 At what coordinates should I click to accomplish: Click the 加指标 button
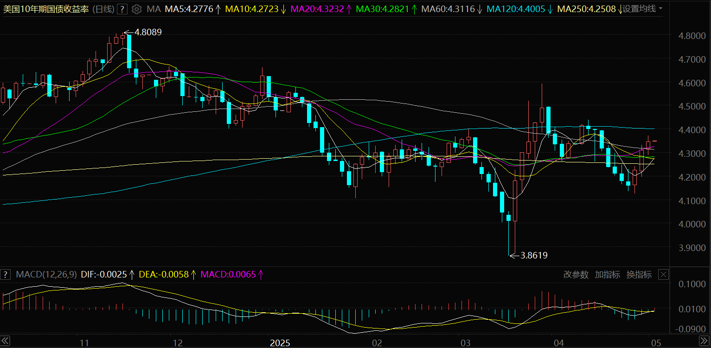(608, 274)
